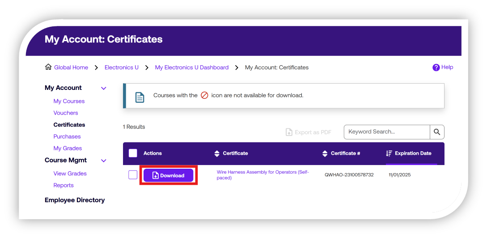Click the Certificate column header label

coord(235,153)
